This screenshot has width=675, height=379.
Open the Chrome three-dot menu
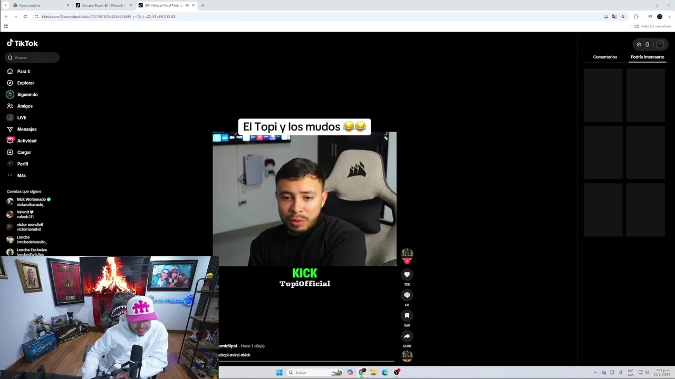coord(669,16)
